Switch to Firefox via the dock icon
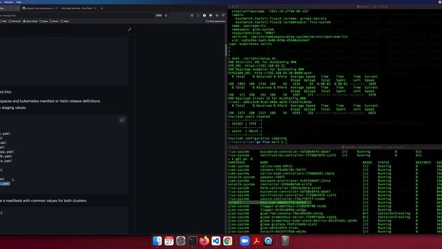The width and height of the screenshot is (442, 249). [x=204, y=241]
